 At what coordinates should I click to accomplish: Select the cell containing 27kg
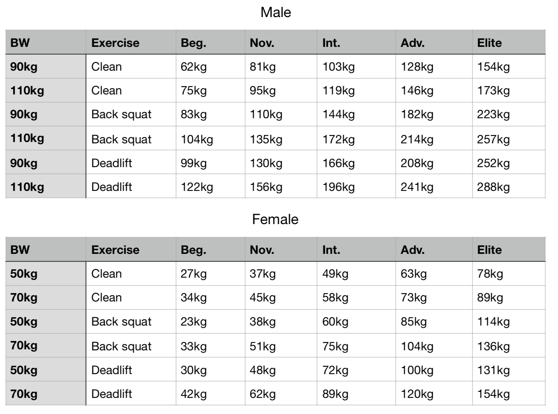tap(210, 273)
